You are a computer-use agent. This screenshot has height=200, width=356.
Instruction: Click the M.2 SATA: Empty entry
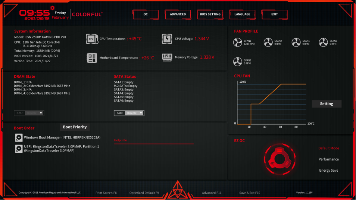pos(125,86)
